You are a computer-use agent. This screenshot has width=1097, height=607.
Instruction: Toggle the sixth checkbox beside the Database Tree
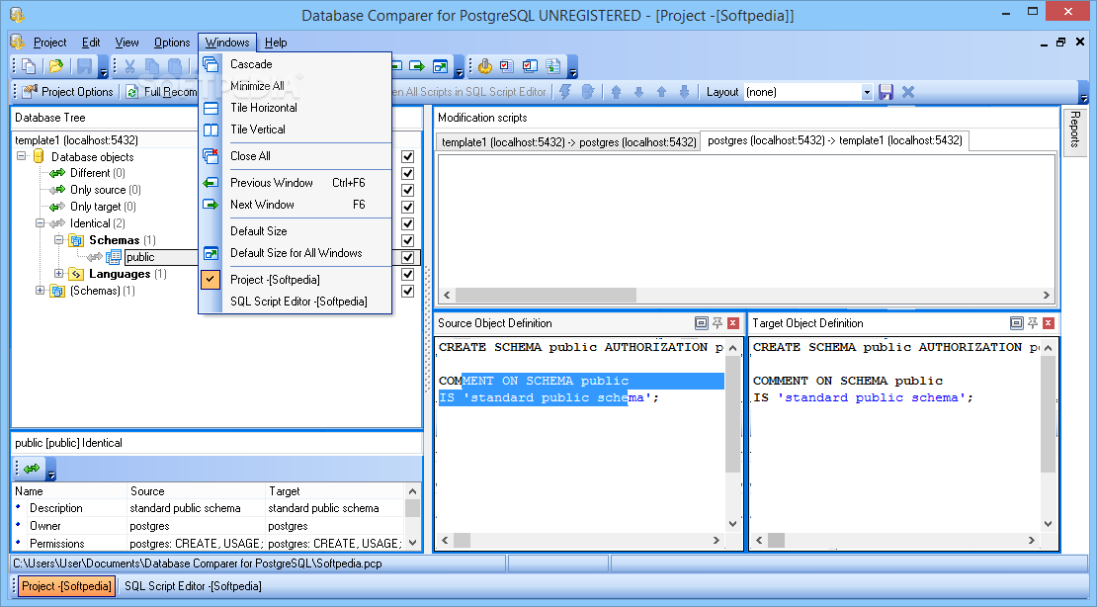click(408, 240)
